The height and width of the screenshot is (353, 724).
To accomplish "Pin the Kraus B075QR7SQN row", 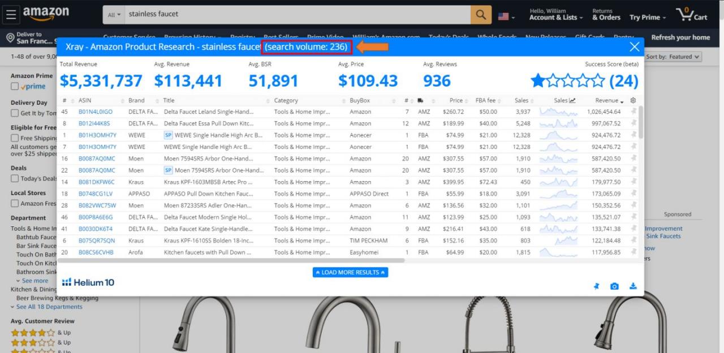I will 633,240.
